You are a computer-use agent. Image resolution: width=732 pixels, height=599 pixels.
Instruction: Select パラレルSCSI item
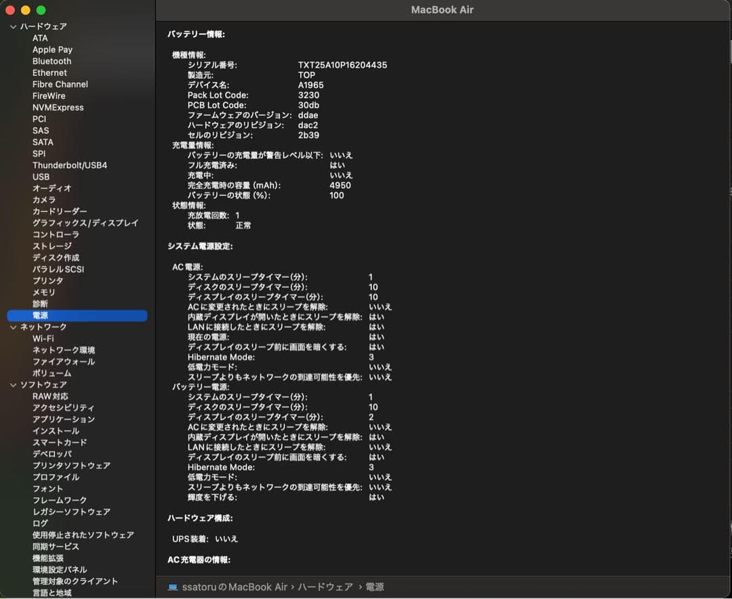point(58,270)
